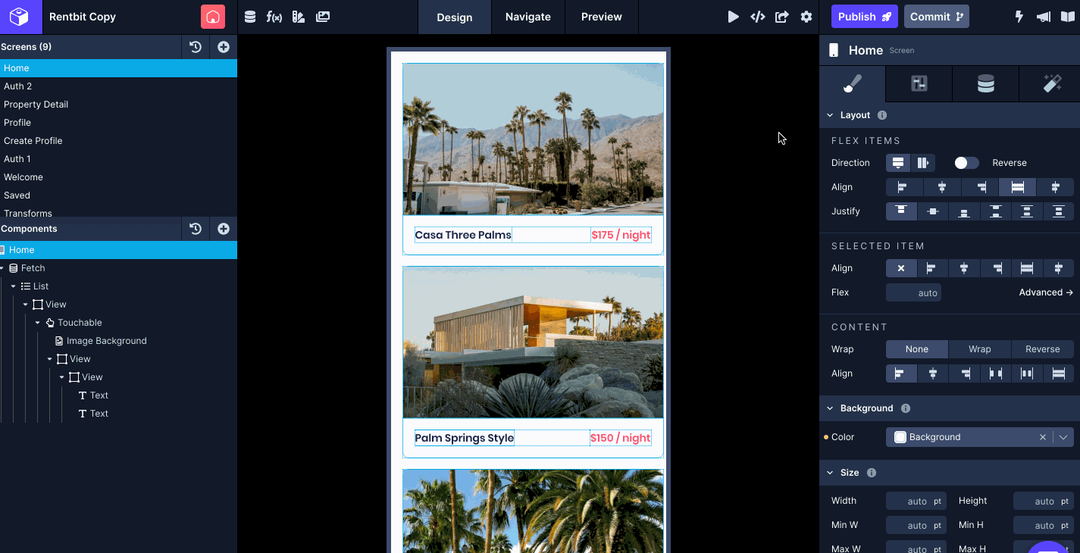Image resolution: width=1080 pixels, height=553 pixels.
Task: Open the Property Detail screen
Action: coord(36,105)
